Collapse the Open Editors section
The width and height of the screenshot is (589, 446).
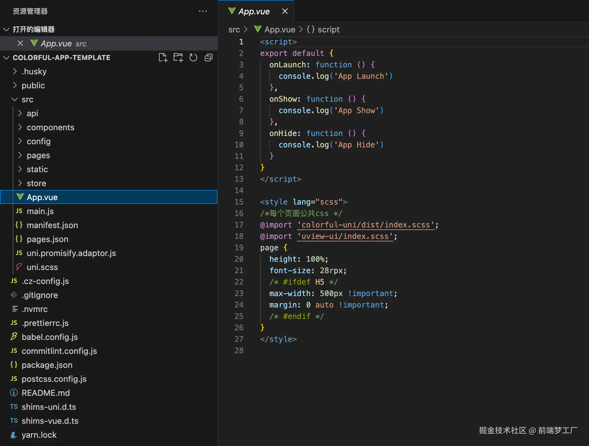click(x=6, y=30)
